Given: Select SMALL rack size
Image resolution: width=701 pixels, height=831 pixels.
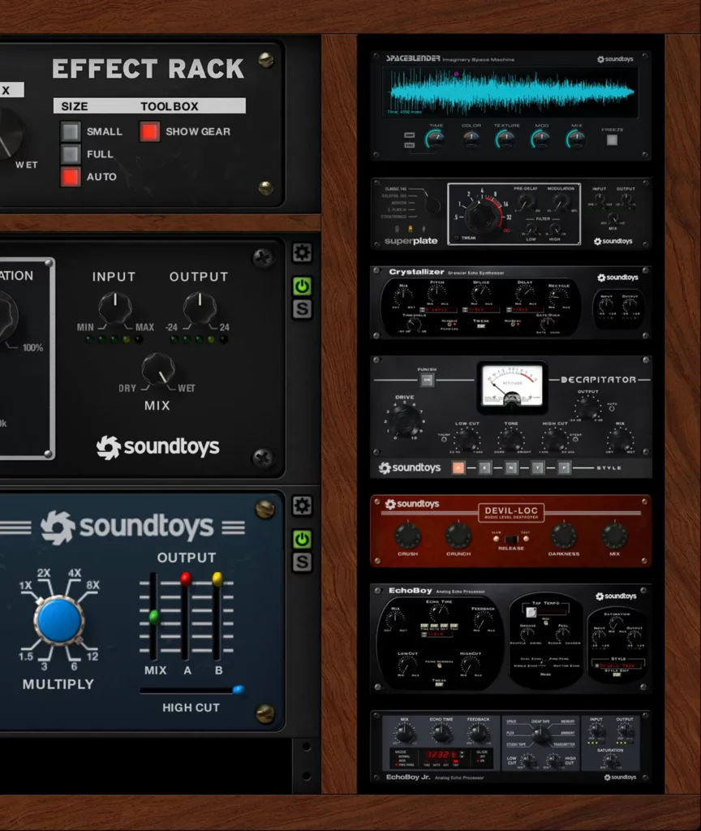Looking at the screenshot, I should (x=71, y=131).
